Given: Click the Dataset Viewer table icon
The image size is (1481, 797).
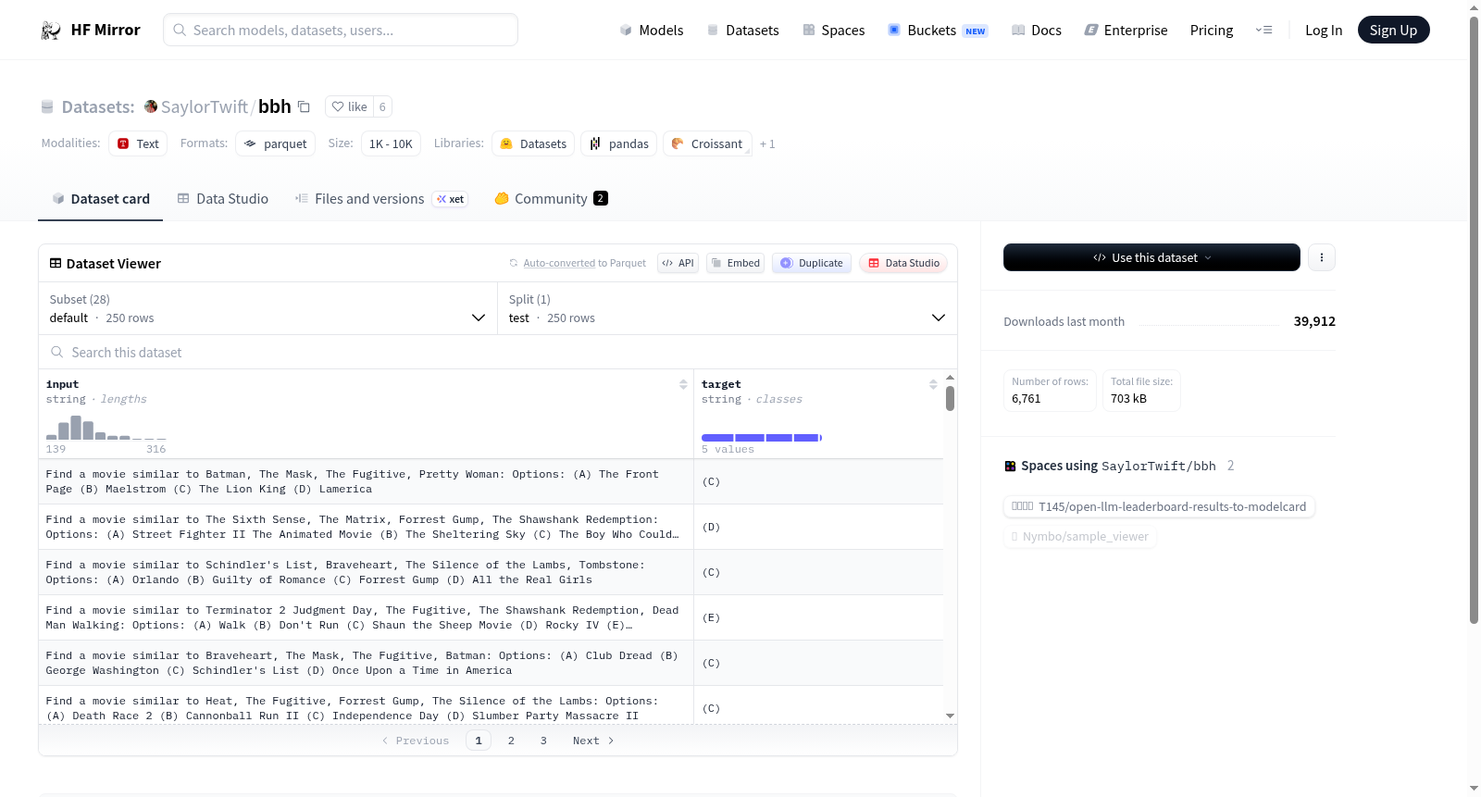Looking at the screenshot, I should coord(56,264).
